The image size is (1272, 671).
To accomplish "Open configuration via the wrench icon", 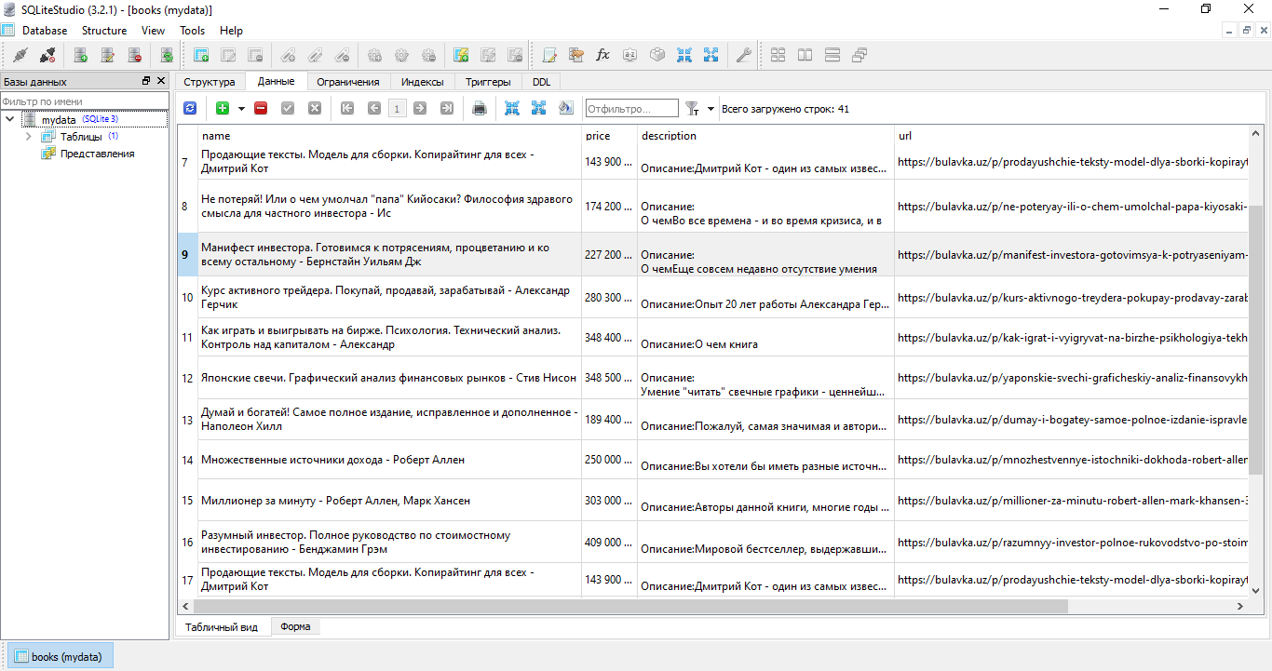I will click(743, 55).
